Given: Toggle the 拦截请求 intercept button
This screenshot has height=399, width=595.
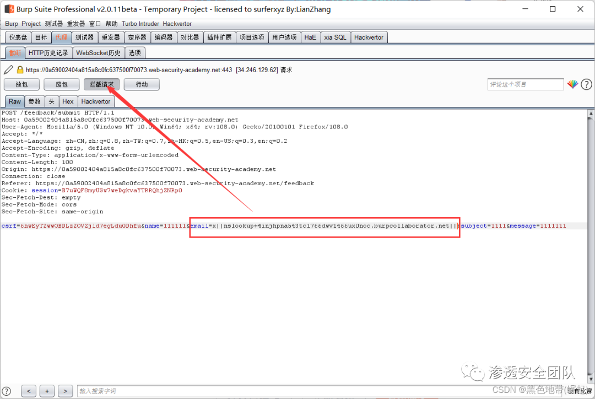Looking at the screenshot, I should [x=102, y=84].
